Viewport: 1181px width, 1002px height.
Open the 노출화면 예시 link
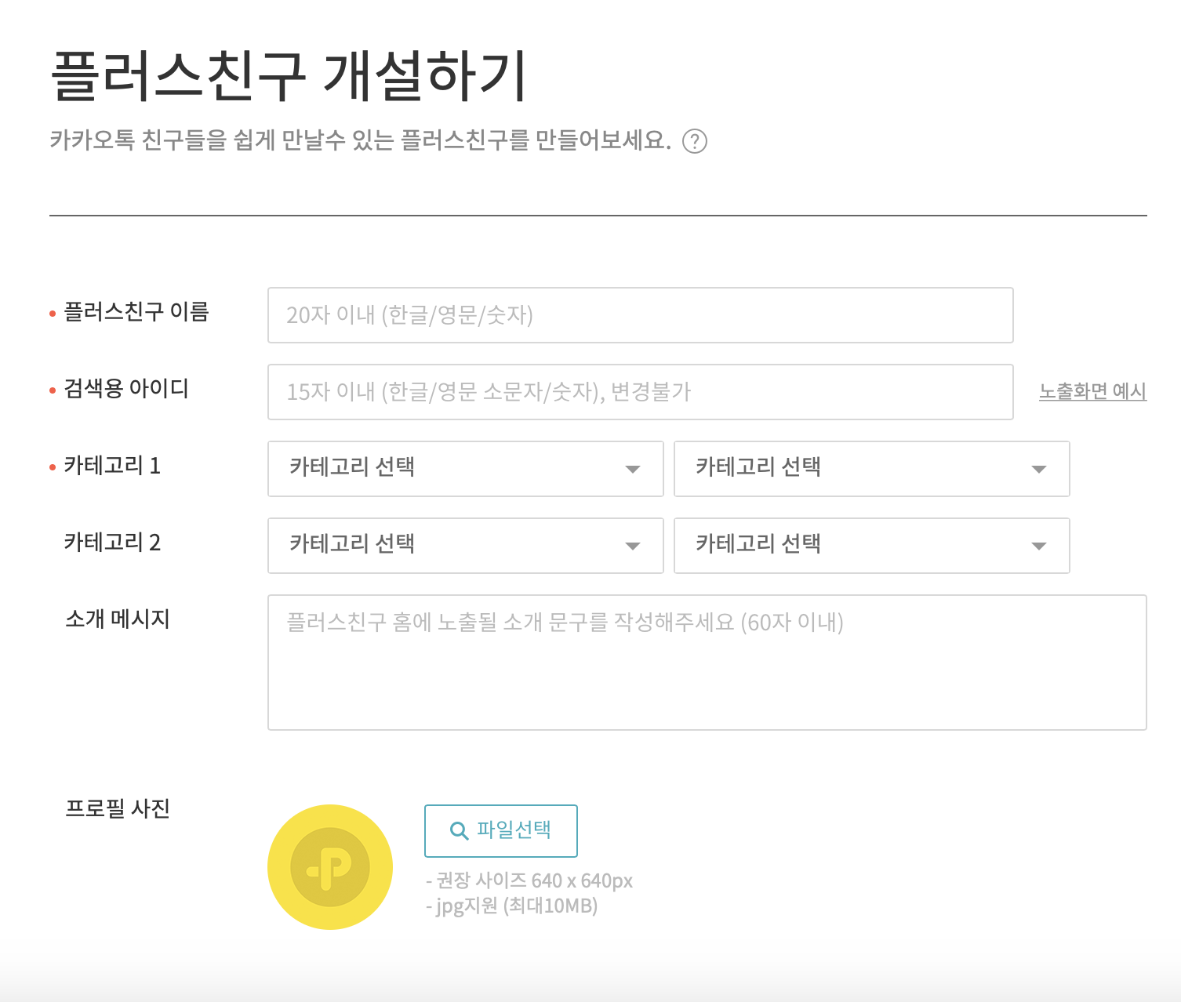click(x=1092, y=391)
